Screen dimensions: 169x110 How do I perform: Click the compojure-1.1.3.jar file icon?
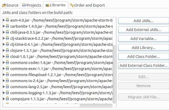click(x=7, y=99)
